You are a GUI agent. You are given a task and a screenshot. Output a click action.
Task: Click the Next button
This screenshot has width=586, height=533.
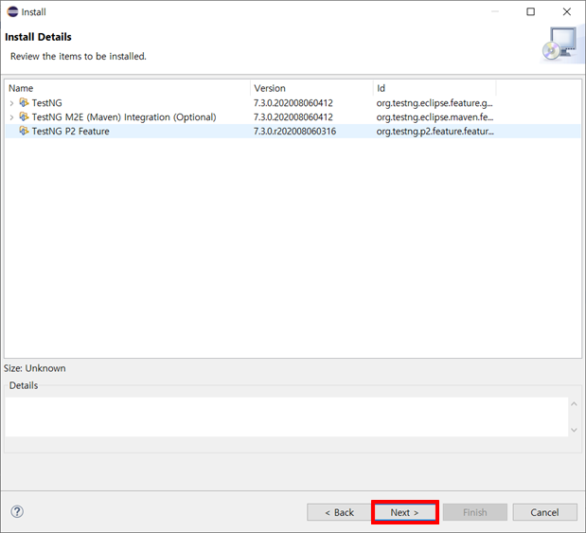(405, 512)
